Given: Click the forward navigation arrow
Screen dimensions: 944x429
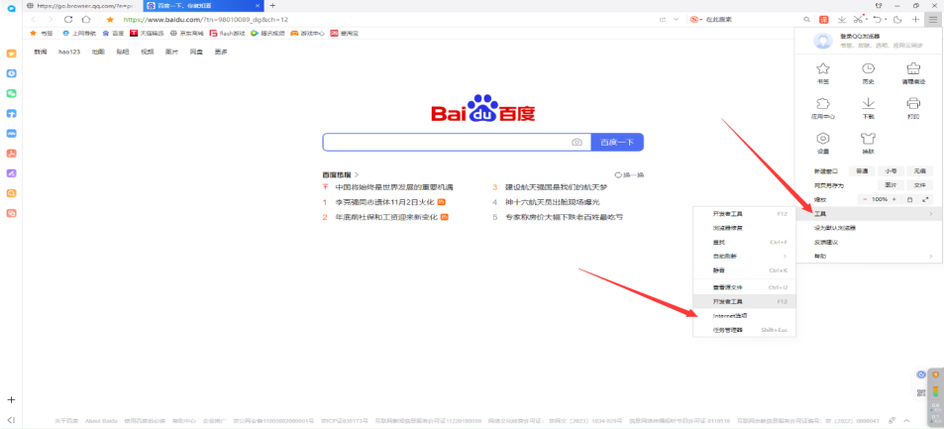Looking at the screenshot, I should coord(50,19).
